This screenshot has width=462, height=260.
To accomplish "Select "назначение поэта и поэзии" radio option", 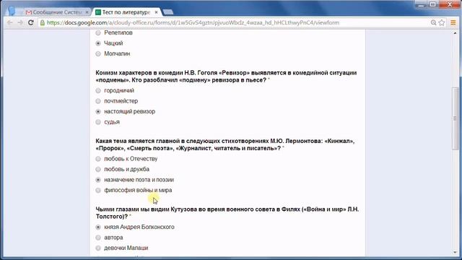I will tap(98, 180).
